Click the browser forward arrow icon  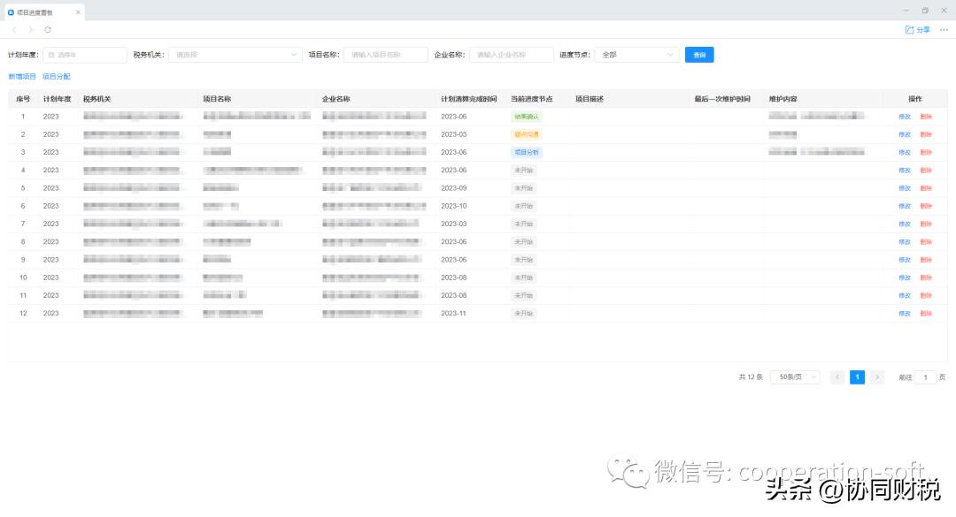click(x=31, y=29)
